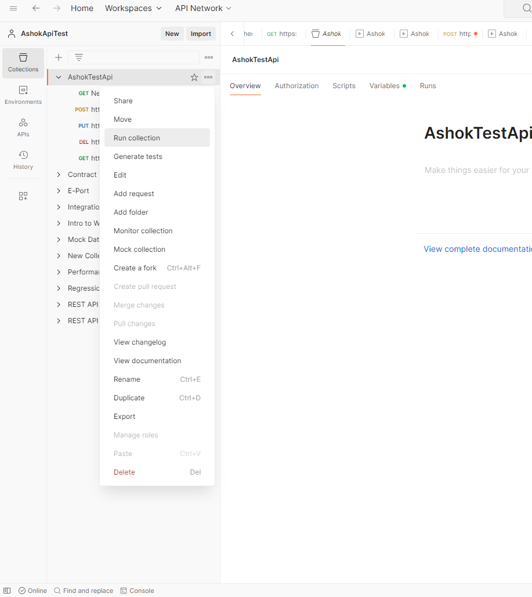Image resolution: width=532 pixels, height=597 pixels.
Task: Expand the E-Port collection
Action: pyautogui.click(x=59, y=191)
